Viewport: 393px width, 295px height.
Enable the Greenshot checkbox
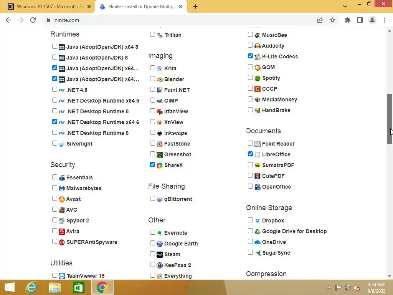click(x=152, y=154)
